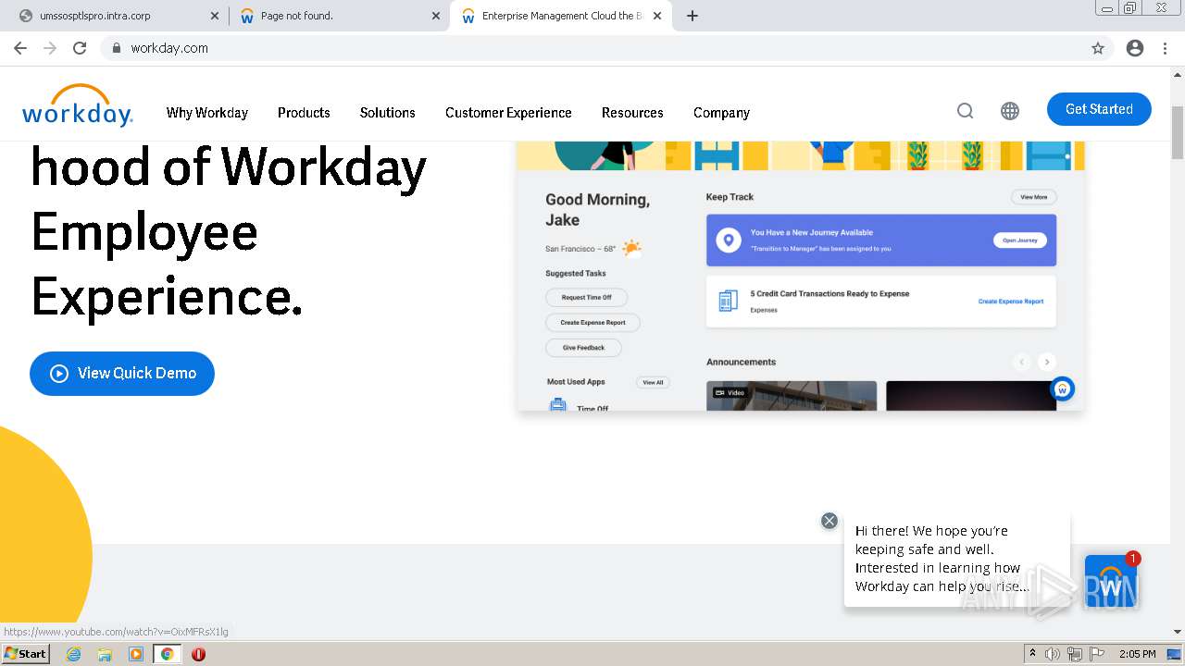
Task: Click the chat icon in the dashboard preview
Action: (1063, 389)
